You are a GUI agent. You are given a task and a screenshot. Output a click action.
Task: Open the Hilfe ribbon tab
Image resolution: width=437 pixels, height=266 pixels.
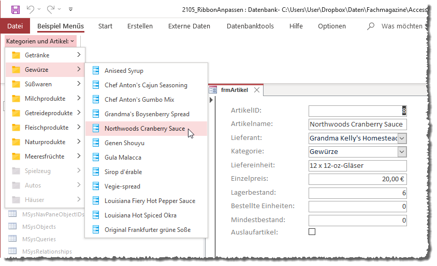coord(296,26)
